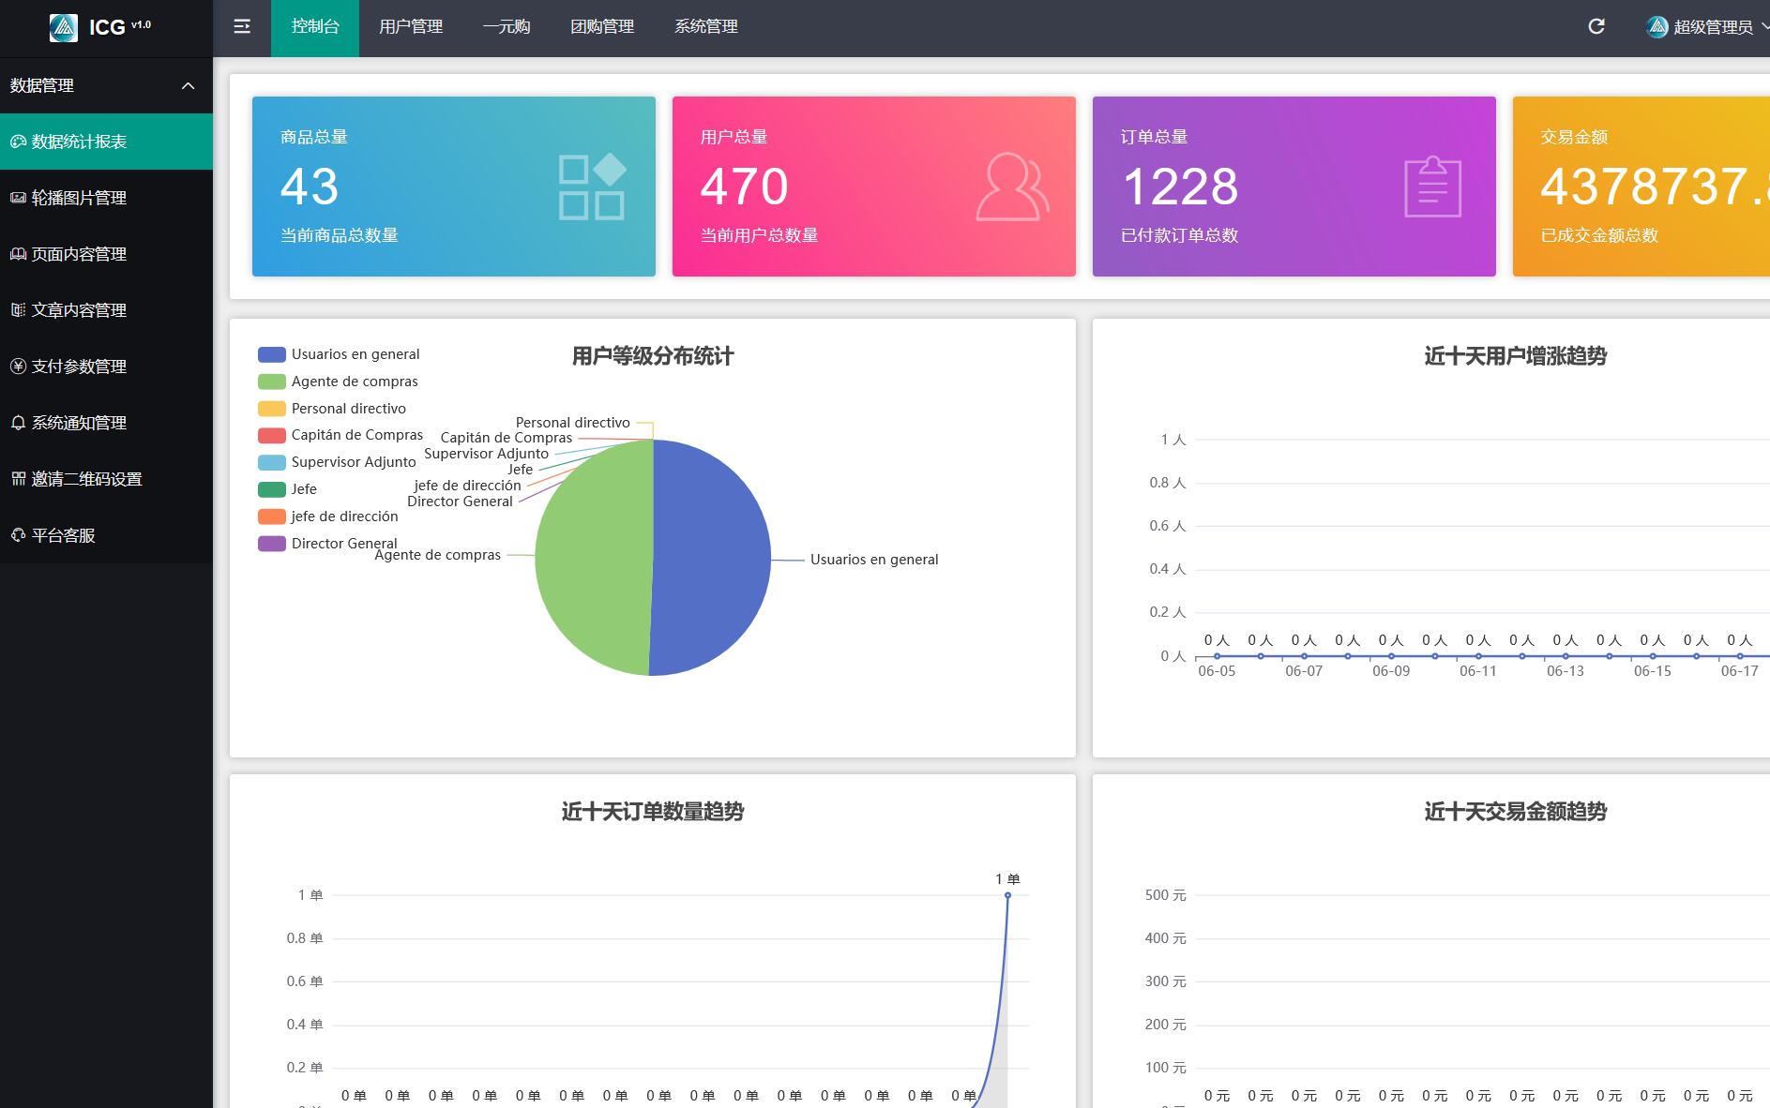Screen dimensions: 1770x1108
Task: Click the refresh icon in top bar
Action: click(x=1596, y=26)
